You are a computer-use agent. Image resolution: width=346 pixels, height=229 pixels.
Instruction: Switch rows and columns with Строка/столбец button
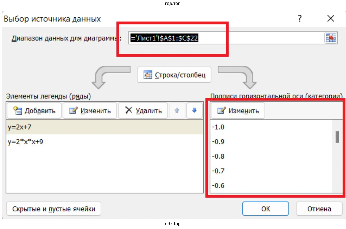174,75
